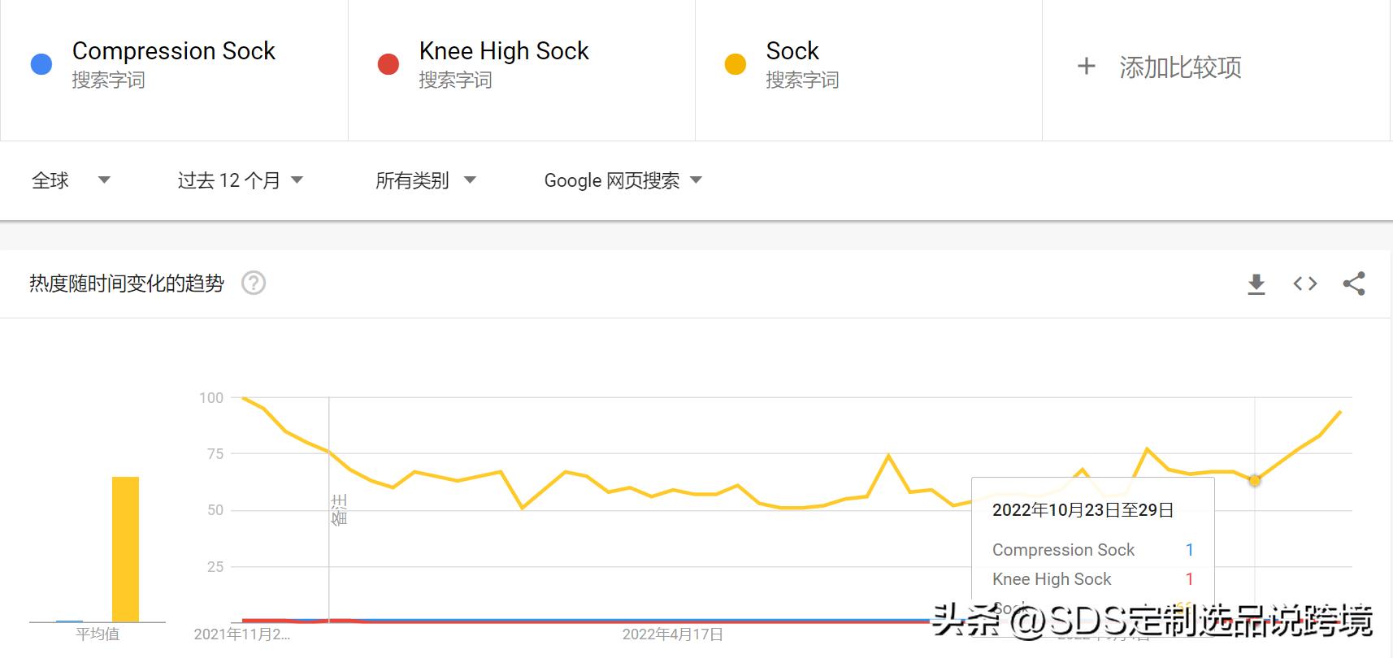This screenshot has height=658, width=1393.
Task: Open the embed code view
Action: coord(1304,284)
